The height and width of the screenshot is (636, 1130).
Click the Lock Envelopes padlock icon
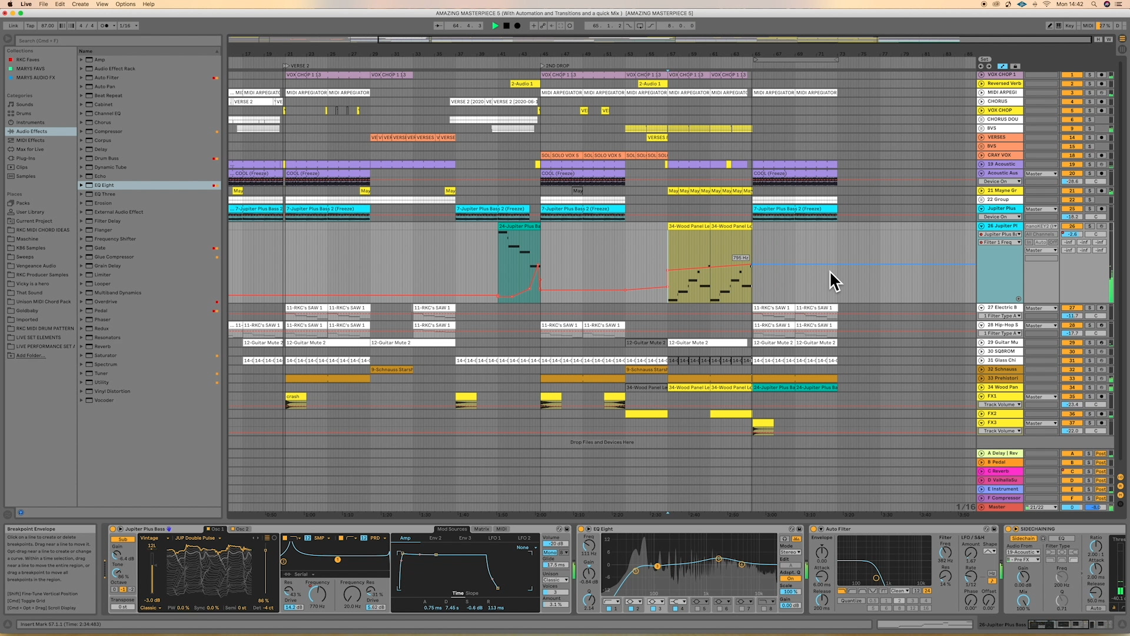pos(1015,67)
